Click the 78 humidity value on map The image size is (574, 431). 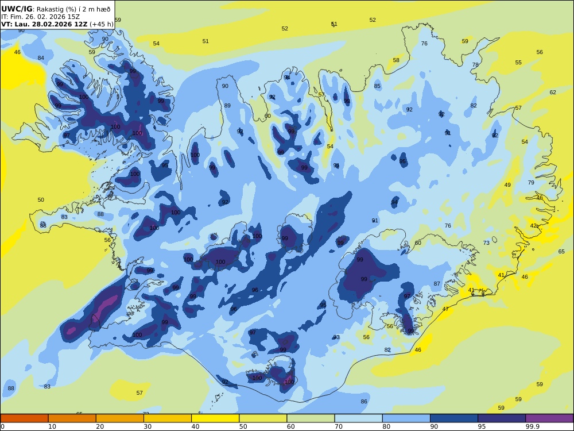pyautogui.click(x=475, y=65)
